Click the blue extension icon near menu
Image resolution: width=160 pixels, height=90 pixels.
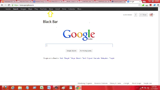point(154,5)
